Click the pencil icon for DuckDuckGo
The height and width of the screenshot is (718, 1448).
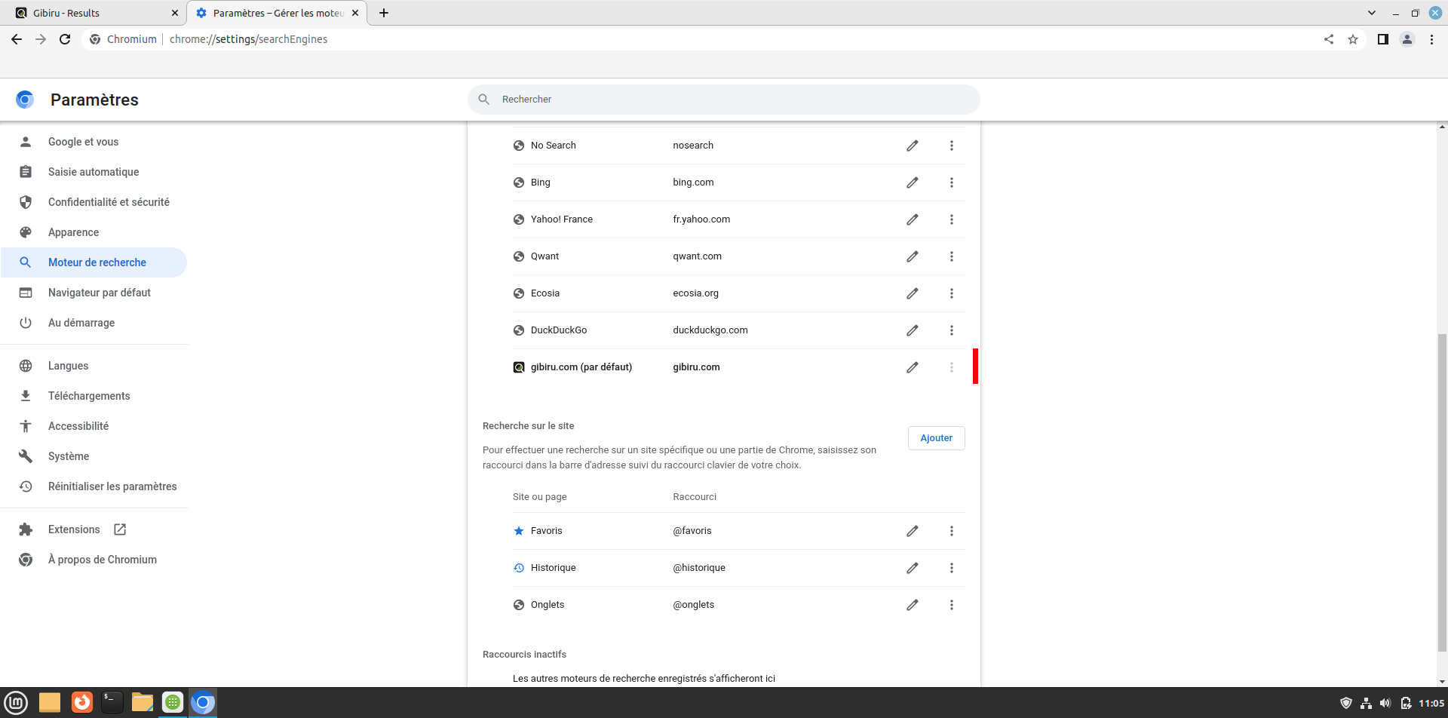(912, 330)
